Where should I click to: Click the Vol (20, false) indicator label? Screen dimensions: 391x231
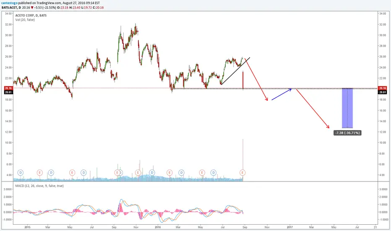click(x=25, y=20)
